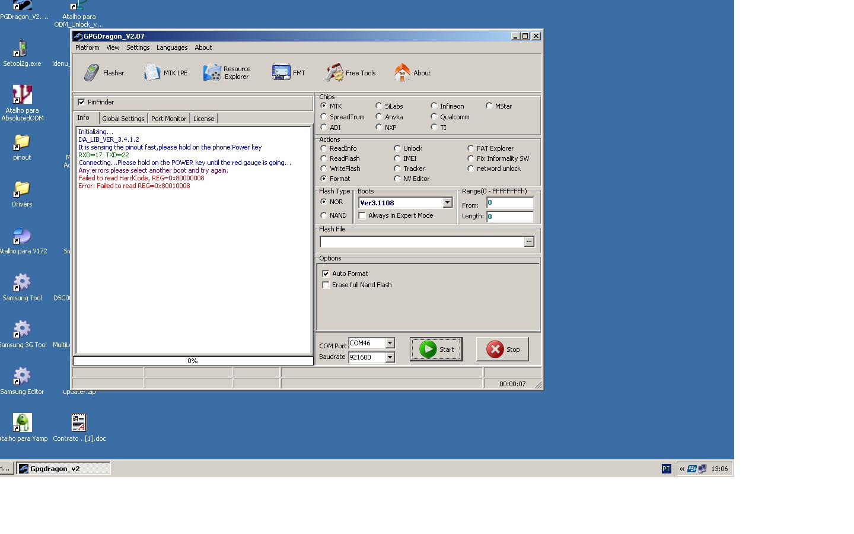Open the COM Port dropdown
The height and width of the screenshot is (534, 854).
[x=390, y=343]
